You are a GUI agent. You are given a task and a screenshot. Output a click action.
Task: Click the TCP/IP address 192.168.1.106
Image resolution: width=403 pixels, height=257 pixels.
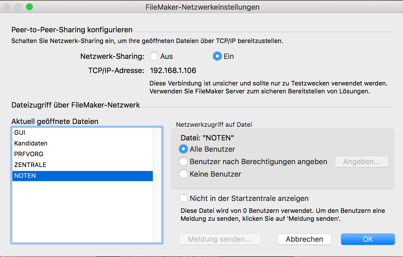pyautogui.click(x=173, y=70)
